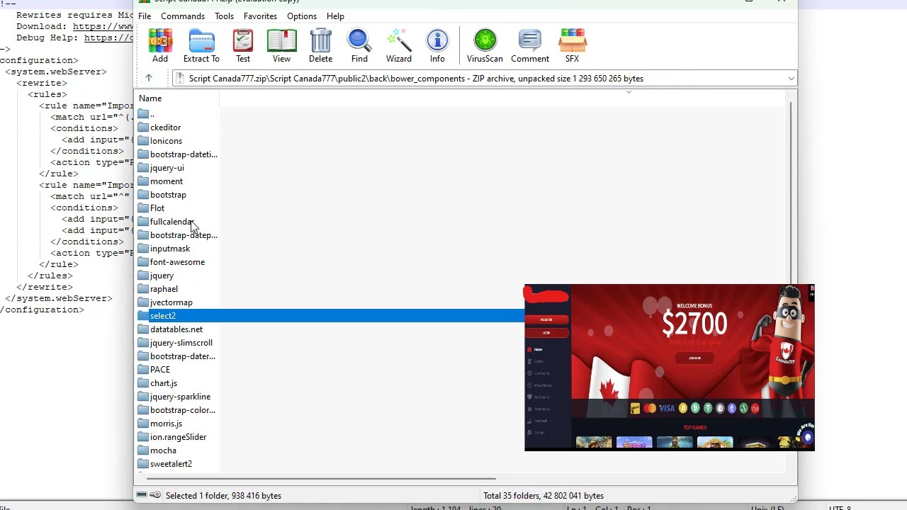
Task: Click the Add archive toolbar icon
Action: pos(160,46)
